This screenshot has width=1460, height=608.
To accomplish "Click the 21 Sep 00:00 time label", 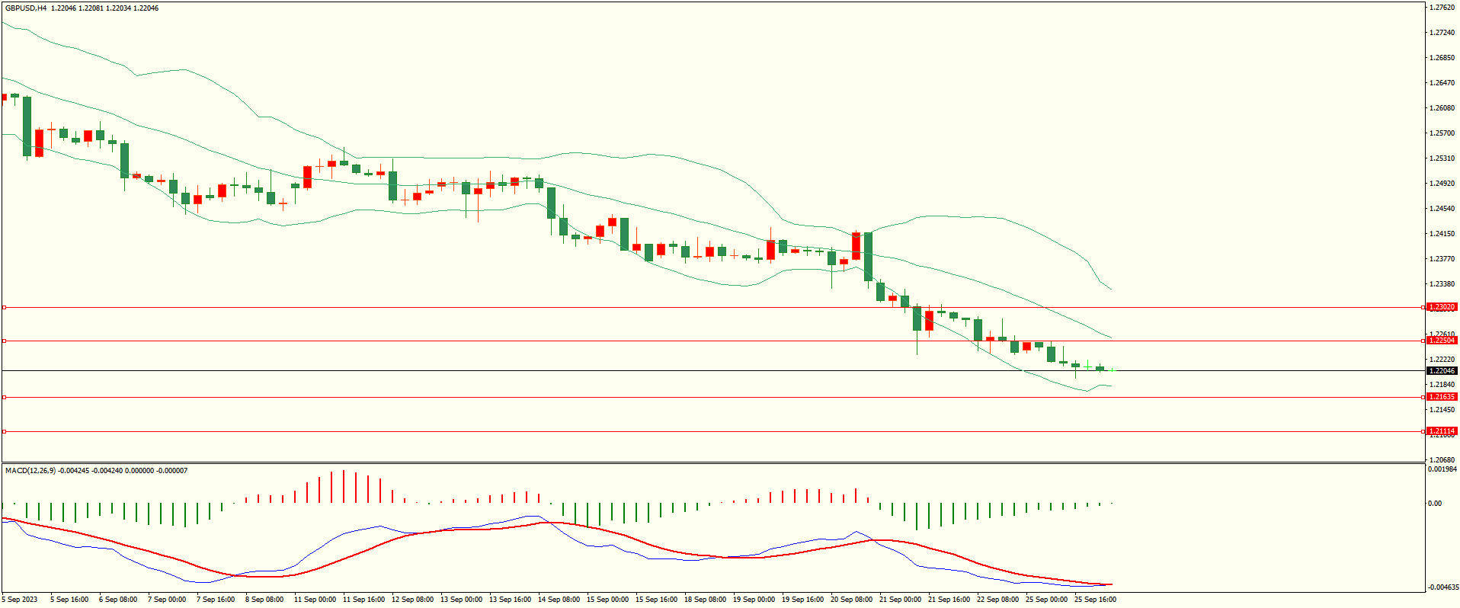I will pos(900,600).
